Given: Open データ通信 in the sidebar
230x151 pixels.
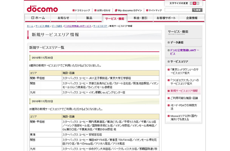Looking at the screenshot, I should 177,42.
